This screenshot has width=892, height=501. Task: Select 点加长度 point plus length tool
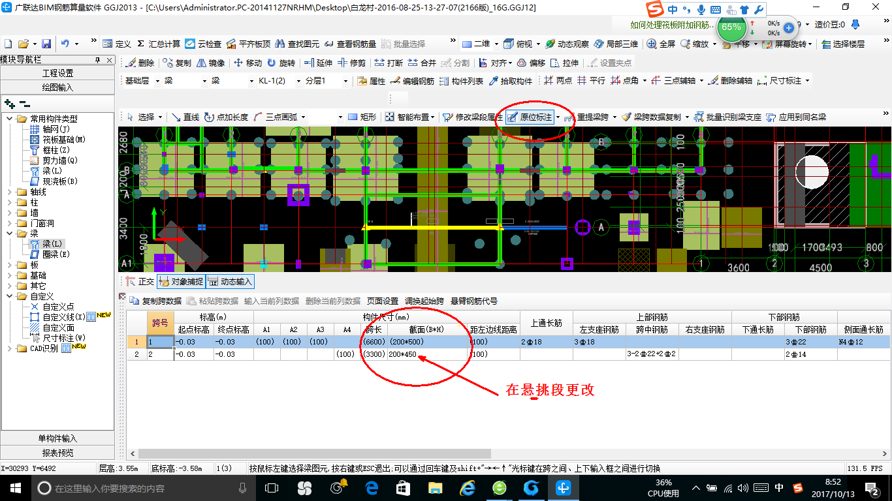[x=226, y=117]
